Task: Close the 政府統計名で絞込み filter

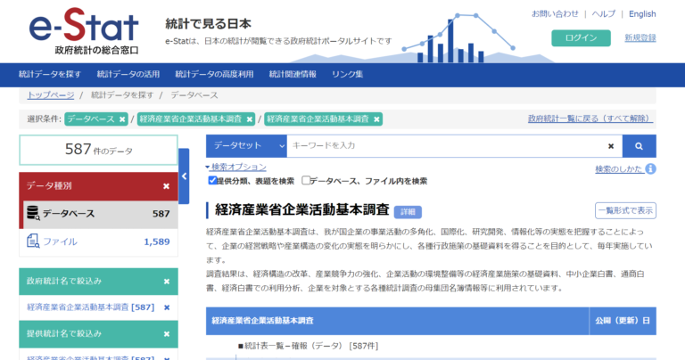Action: tap(166, 282)
